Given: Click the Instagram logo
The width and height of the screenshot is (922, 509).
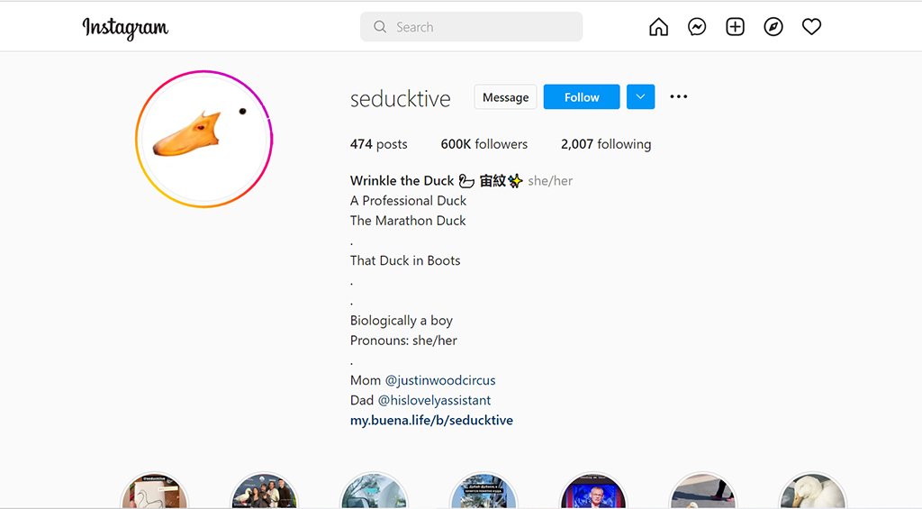Looking at the screenshot, I should [x=125, y=28].
